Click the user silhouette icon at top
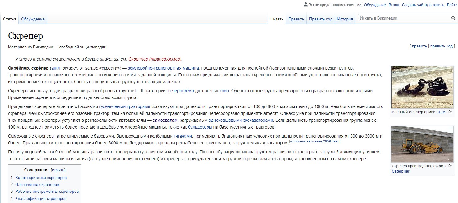Viewport: 458px width, 203px height. click(x=306, y=5)
